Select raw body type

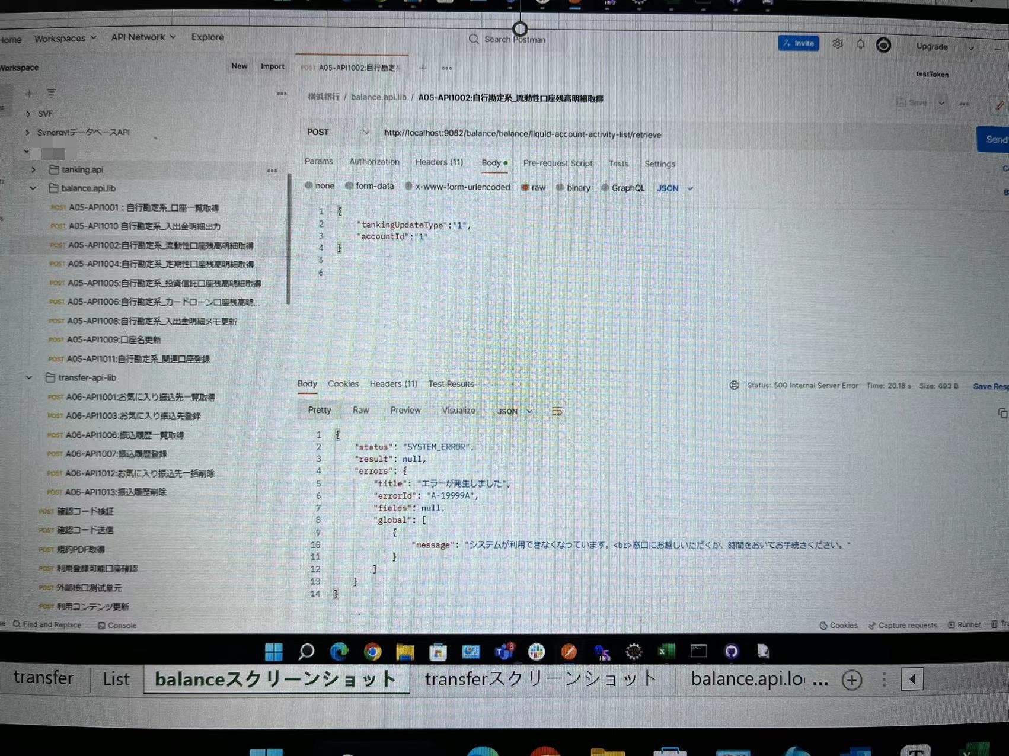click(x=525, y=187)
